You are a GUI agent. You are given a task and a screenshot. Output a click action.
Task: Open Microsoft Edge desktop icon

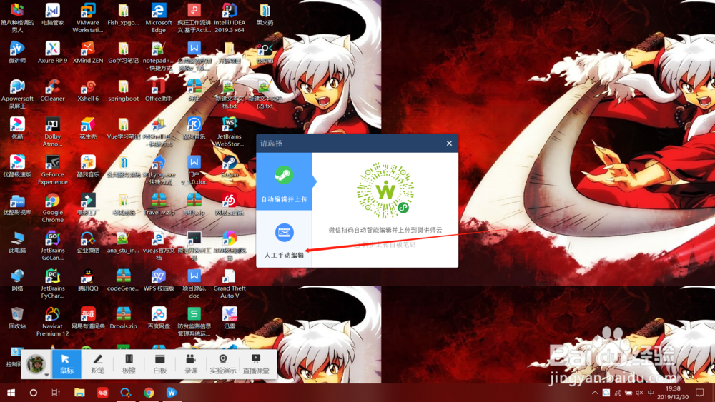[159, 19]
